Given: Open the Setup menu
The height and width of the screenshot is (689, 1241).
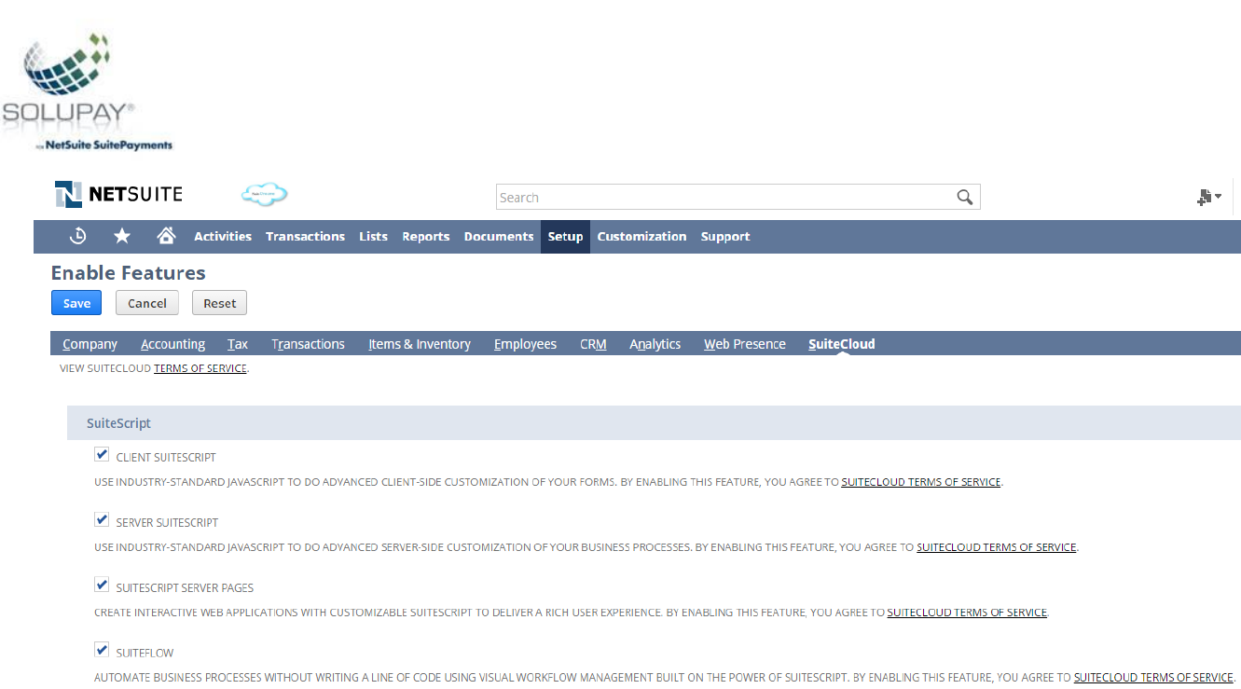Looking at the screenshot, I should [x=565, y=237].
